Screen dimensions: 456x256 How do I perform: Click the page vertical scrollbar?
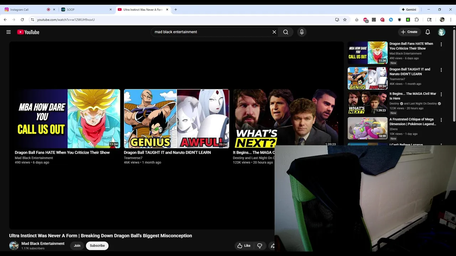[x=454, y=76]
